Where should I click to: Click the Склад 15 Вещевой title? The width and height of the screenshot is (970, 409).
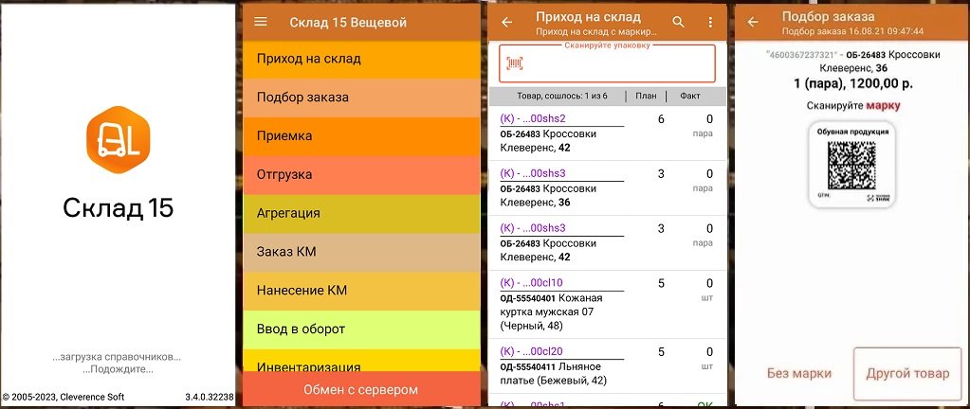tap(348, 23)
